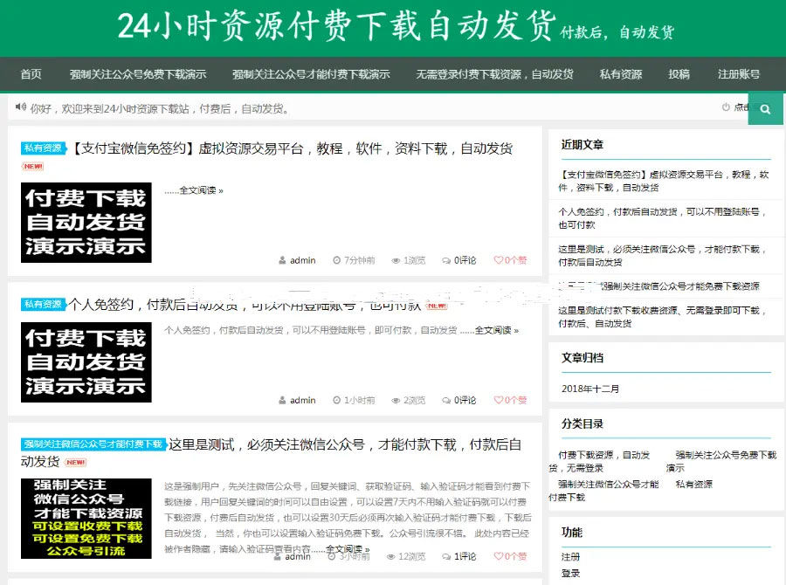Image resolution: width=786 pixels, height=585 pixels.
Task: Open 注册账号 in the top navigation
Action: (x=738, y=74)
